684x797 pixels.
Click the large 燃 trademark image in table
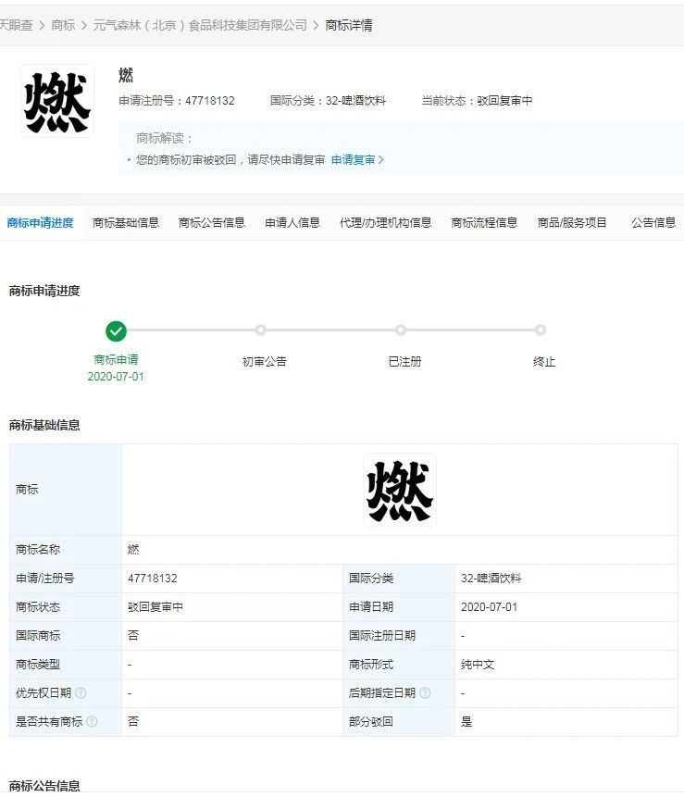[x=400, y=490]
